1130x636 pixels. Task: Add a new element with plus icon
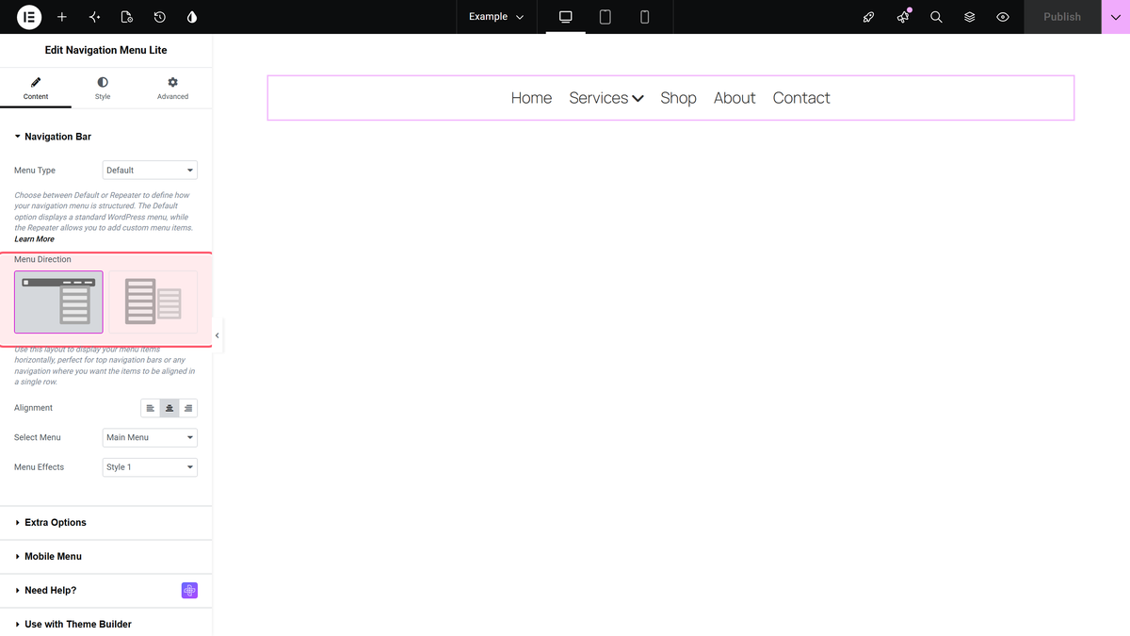[x=62, y=17]
